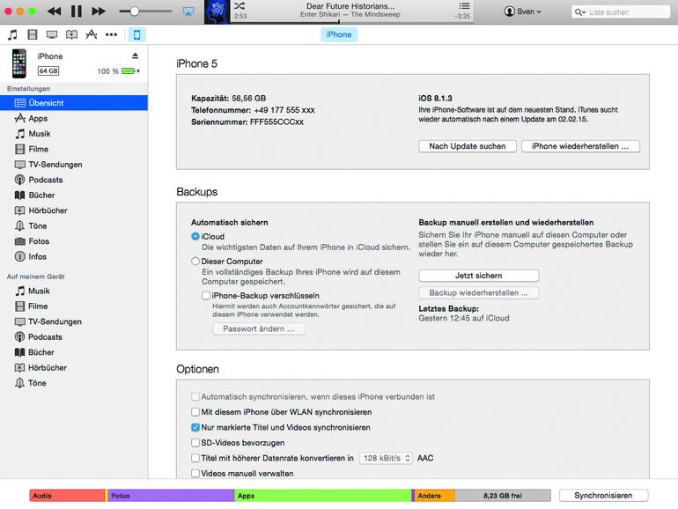Eject the iPhone
678x509 pixels.
pos(135,55)
